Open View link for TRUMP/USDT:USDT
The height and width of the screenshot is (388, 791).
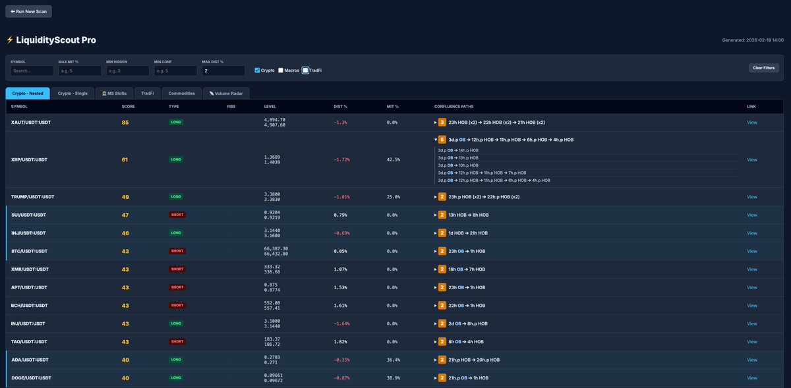click(752, 196)
